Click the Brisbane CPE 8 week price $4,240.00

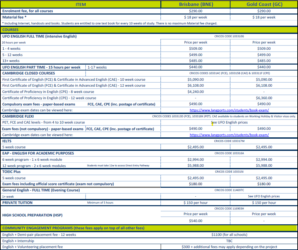coord(196,92)
